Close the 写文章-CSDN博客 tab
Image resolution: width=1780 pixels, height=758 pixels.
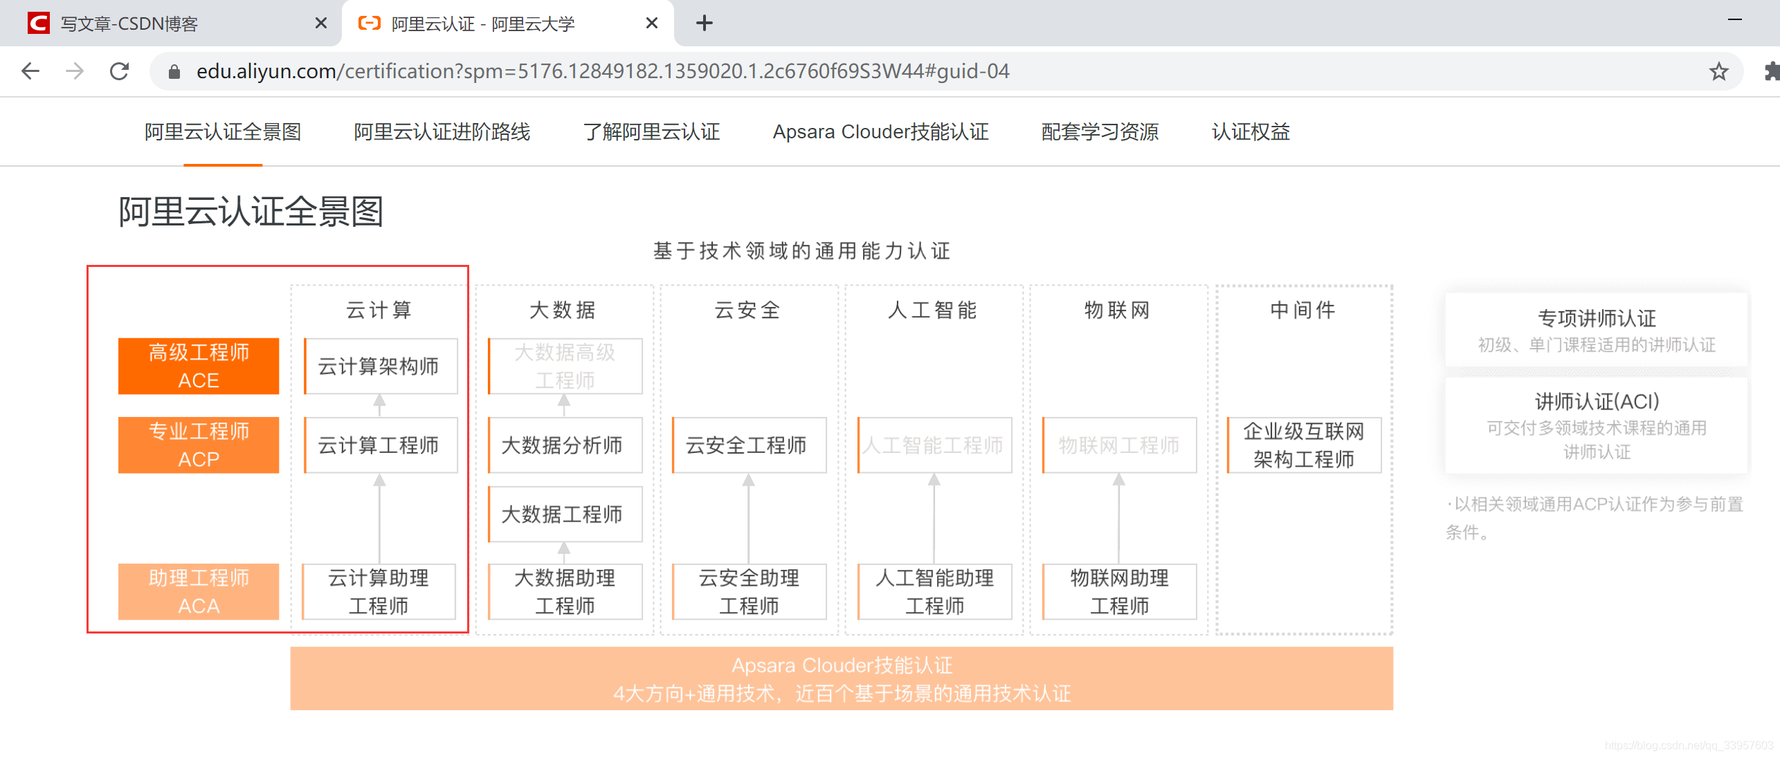(321, 24)
